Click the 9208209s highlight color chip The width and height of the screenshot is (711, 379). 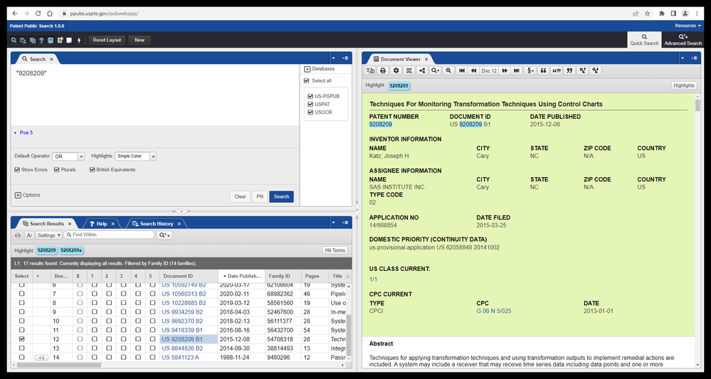click(71, 250)
